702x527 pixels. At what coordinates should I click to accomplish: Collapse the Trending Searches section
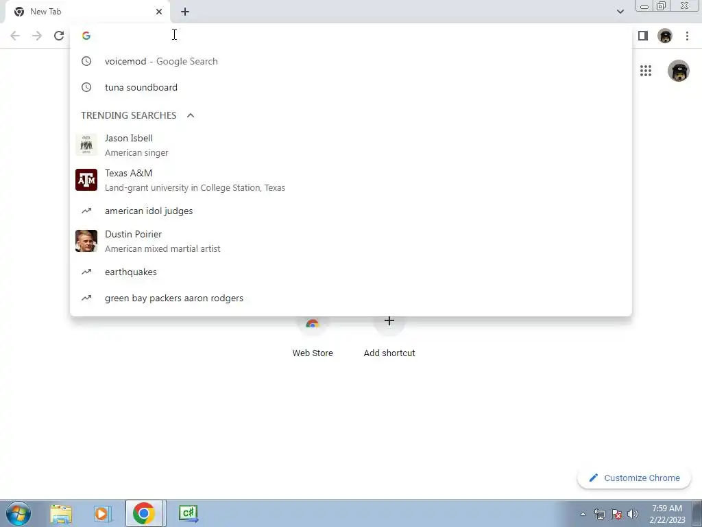pos(191,115)
